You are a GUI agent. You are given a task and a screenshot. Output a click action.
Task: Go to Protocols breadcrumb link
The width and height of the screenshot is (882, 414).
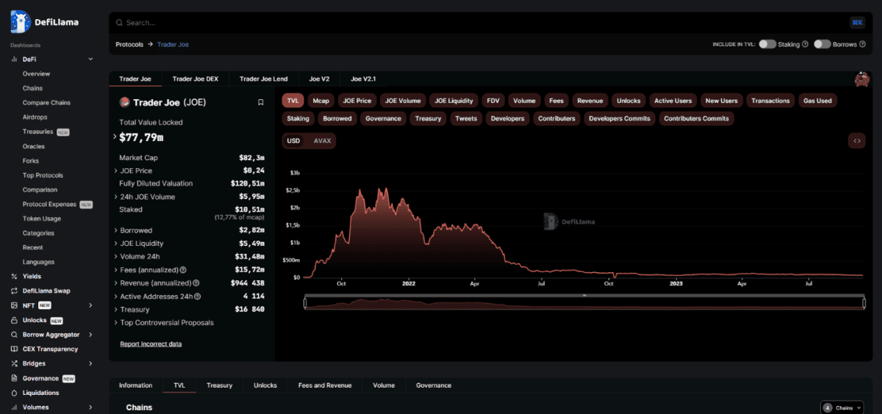(129, 45)
